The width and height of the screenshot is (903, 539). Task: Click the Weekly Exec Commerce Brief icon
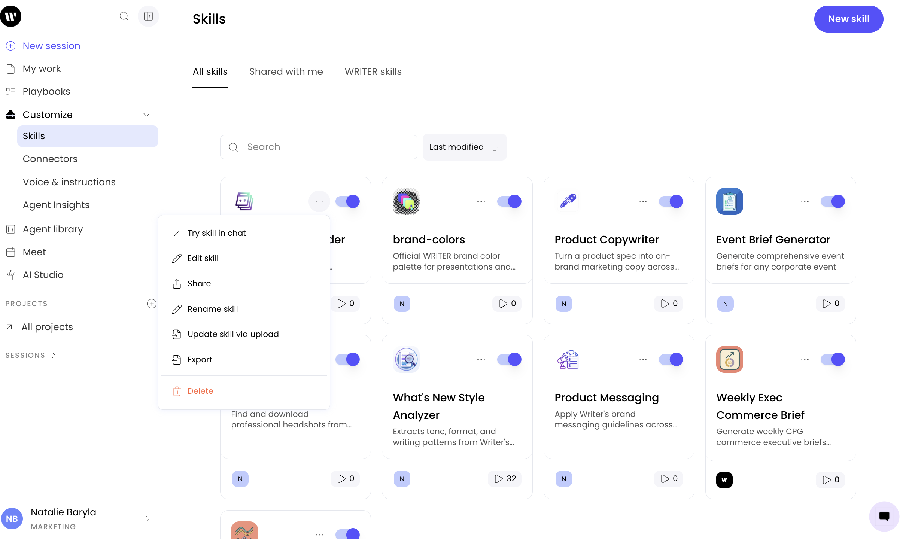click(x=730, y=359)
